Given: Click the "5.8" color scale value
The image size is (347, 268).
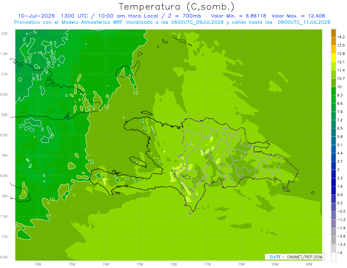Looking at the screenshot, I should tap(340, 137).
